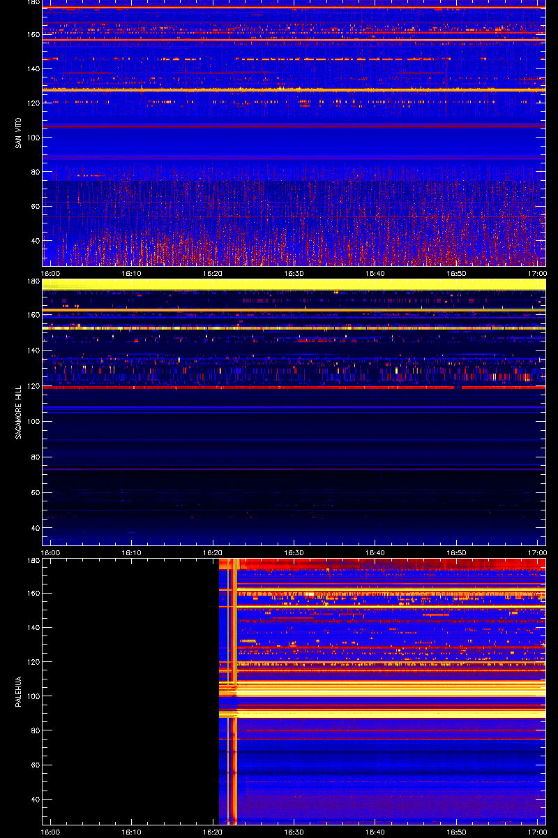The image size is (558, 838).
Task: Click the 140 frequency tick on Palehua axis
Action: (x=33, y=628)
